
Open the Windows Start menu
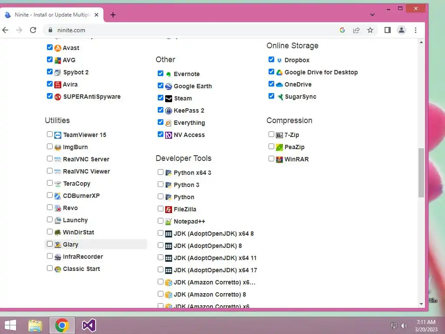point(10,325)
